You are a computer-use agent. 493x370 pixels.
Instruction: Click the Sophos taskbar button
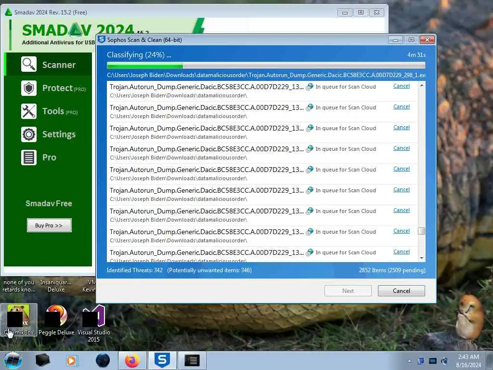tap(162, 360)
